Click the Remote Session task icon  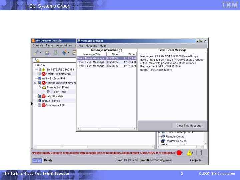(x=163, y=141)
